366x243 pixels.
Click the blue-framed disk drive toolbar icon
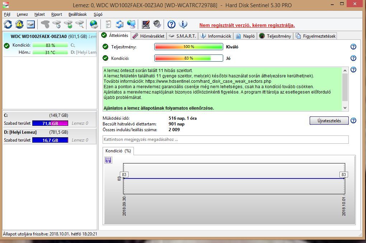31,24
